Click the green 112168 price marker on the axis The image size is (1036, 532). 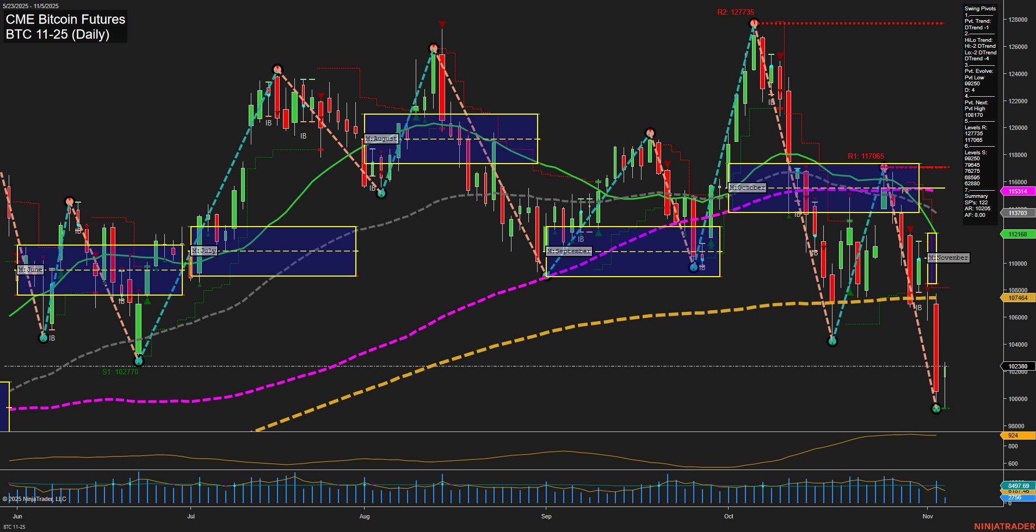coord(1017,234)
